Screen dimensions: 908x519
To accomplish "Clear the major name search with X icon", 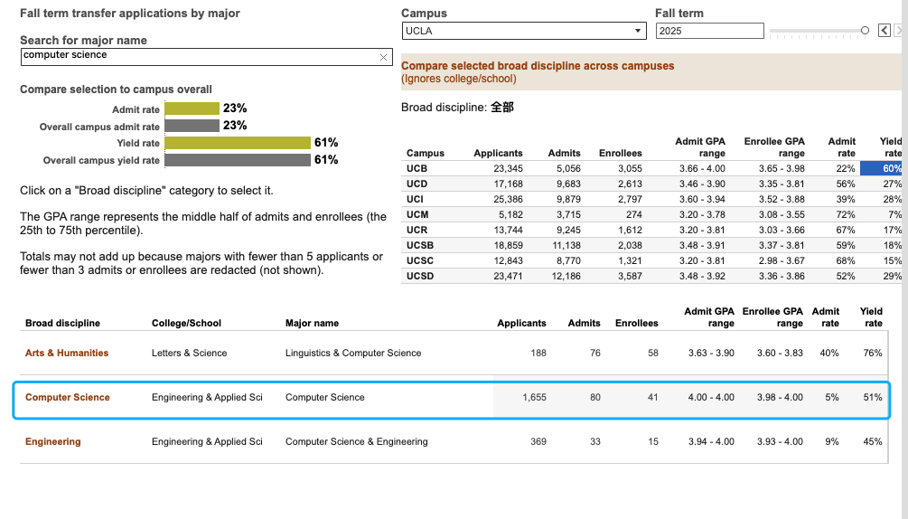I will [x=383, y=57].
